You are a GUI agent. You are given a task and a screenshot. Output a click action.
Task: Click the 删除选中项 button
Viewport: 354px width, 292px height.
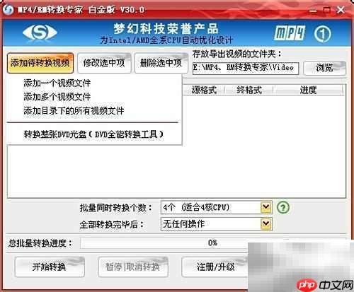coord(161,63)
